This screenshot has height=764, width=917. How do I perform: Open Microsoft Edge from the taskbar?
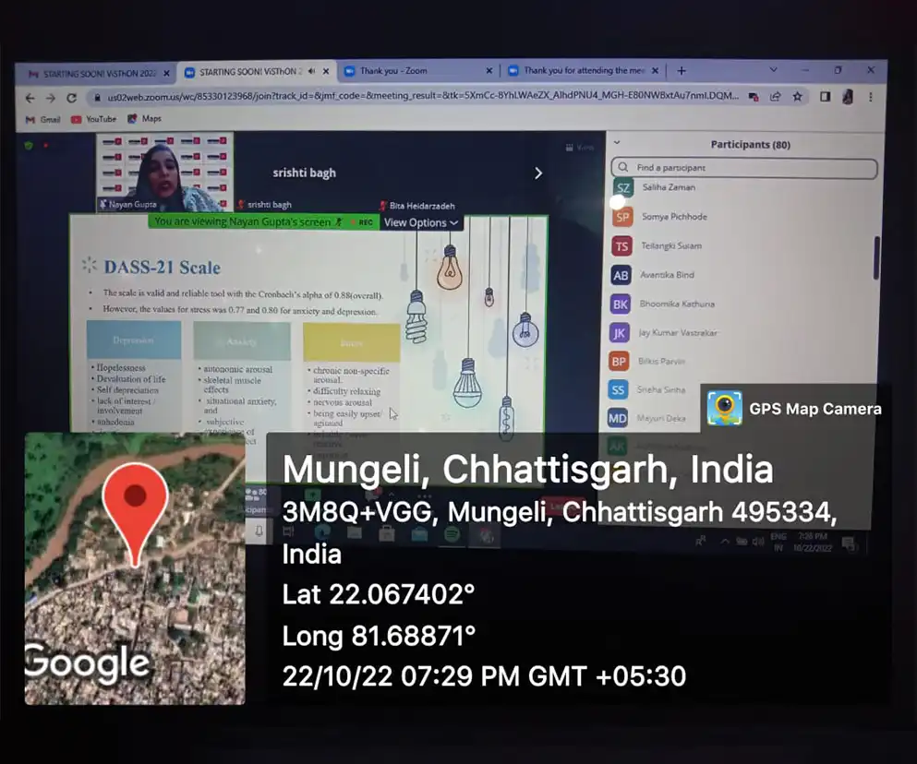pos(322,532)
